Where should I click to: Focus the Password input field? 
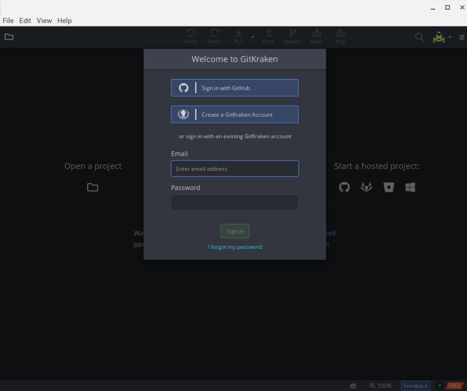235,202
